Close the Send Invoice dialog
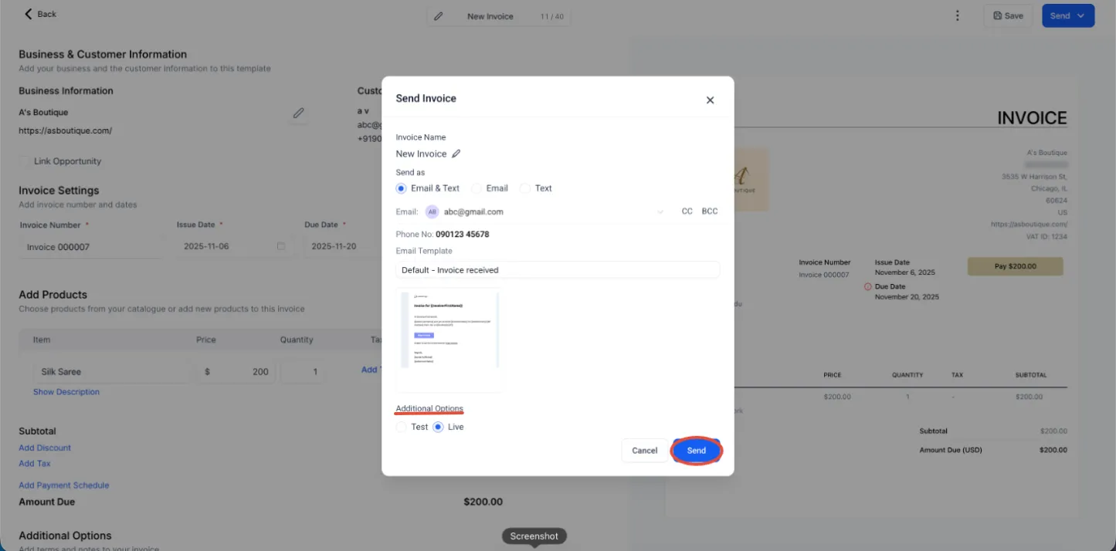 (x=710, y=100)
